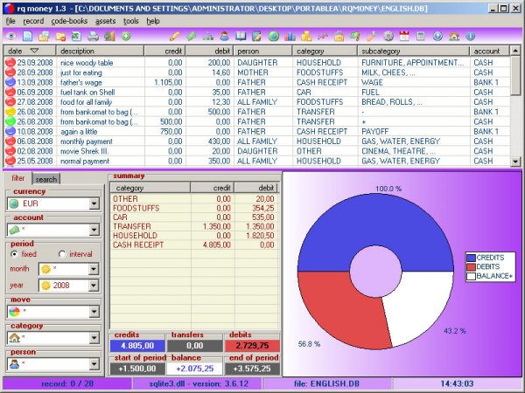The width and height of the screenshot is (525, 393).
Task: Click the gear settings icon in the toolbar
Action: coord(388,36)
